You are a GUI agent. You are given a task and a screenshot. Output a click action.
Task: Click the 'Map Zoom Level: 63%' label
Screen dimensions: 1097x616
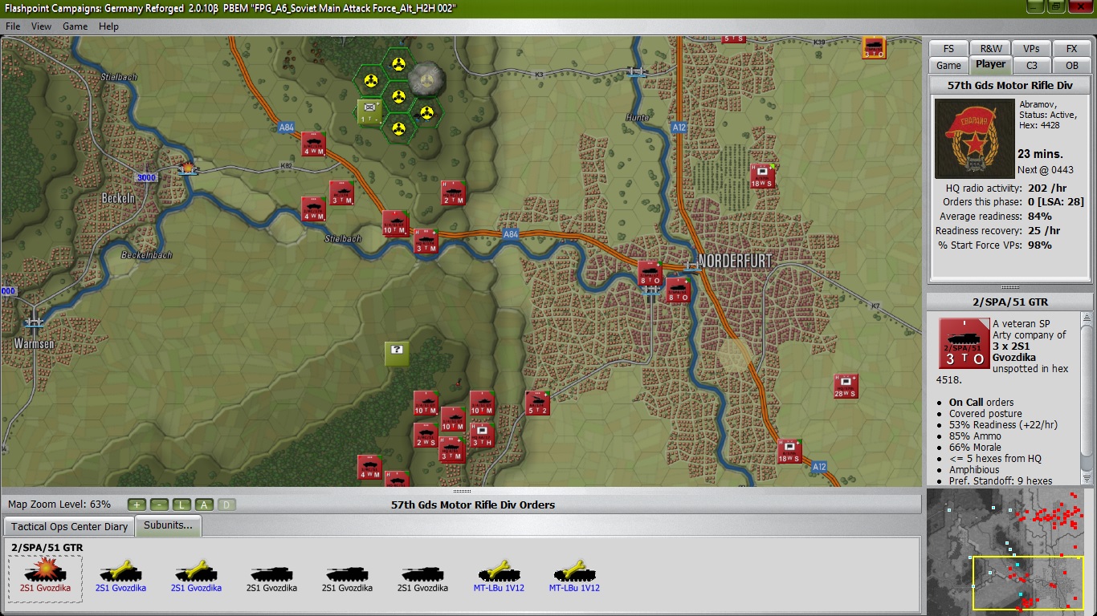pyautogui.click(x=59, y=505)
